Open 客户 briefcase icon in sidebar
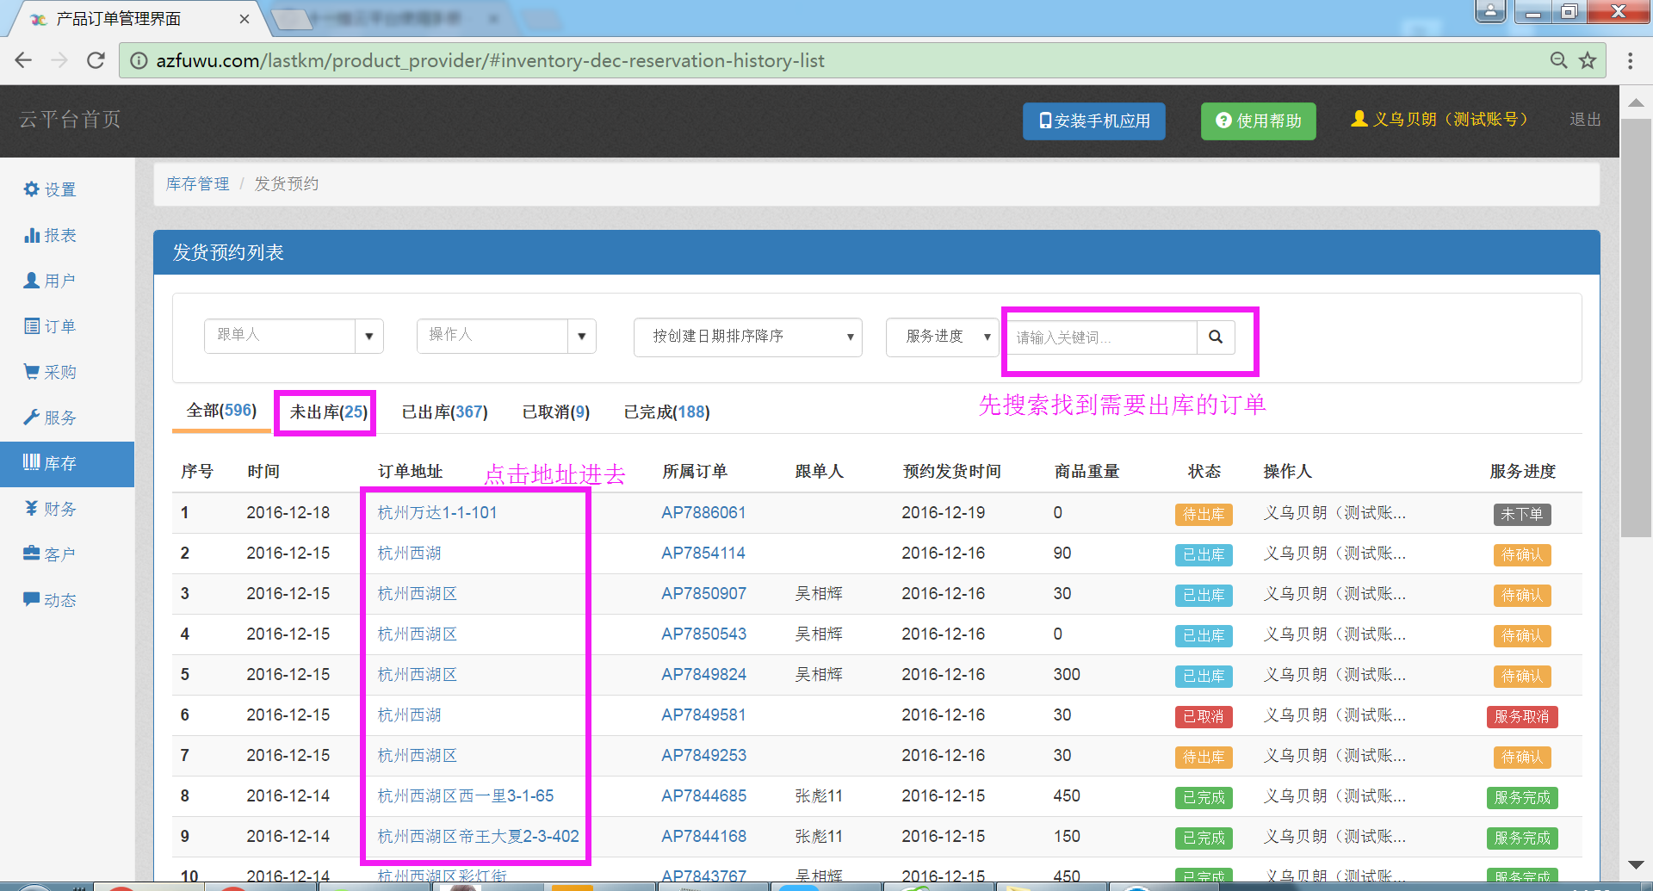This screenshot has width=1653, height=891. (32, 554)
